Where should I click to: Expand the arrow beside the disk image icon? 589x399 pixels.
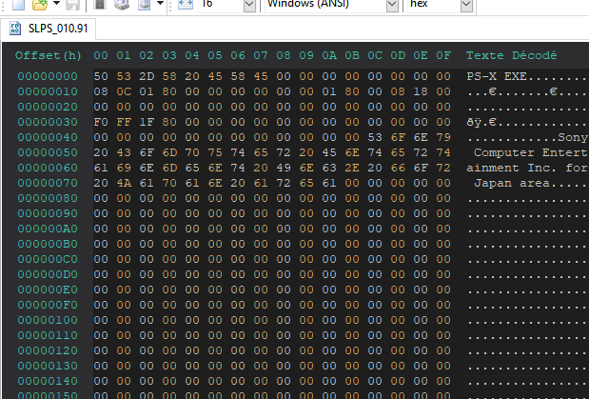tap(158, 5)
